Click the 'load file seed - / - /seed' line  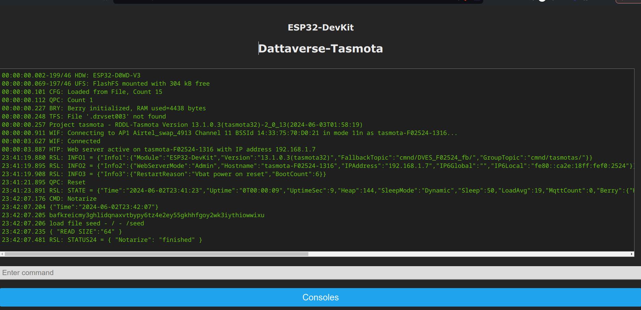click(73, 223)
